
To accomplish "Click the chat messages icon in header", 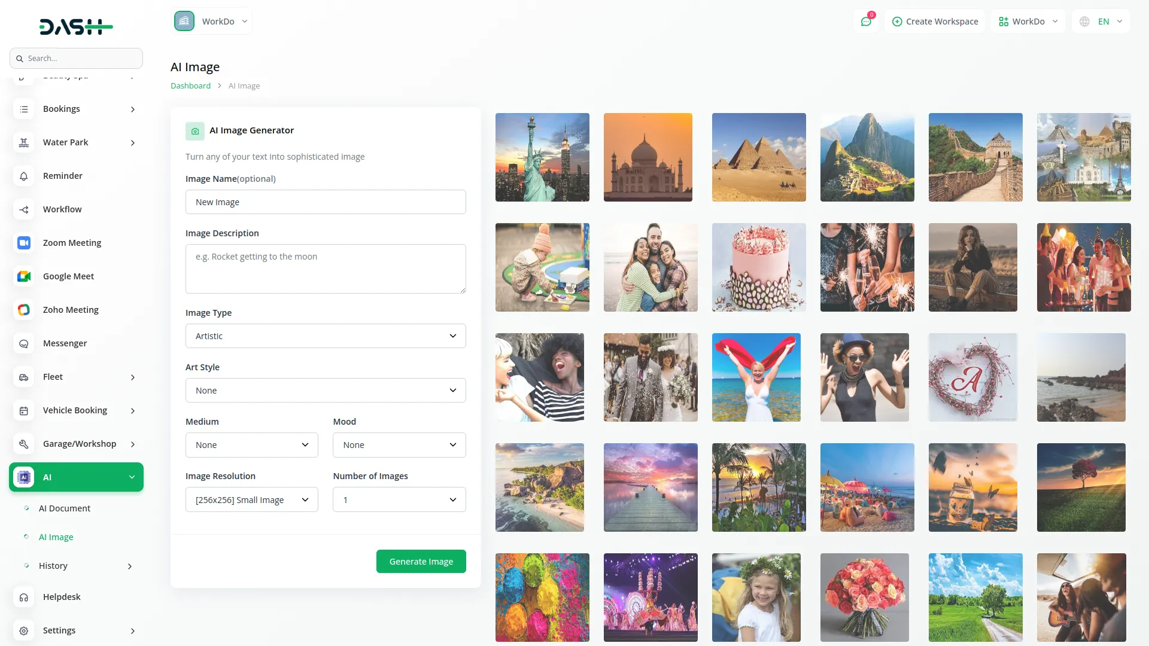I will [x=866, y=22].
